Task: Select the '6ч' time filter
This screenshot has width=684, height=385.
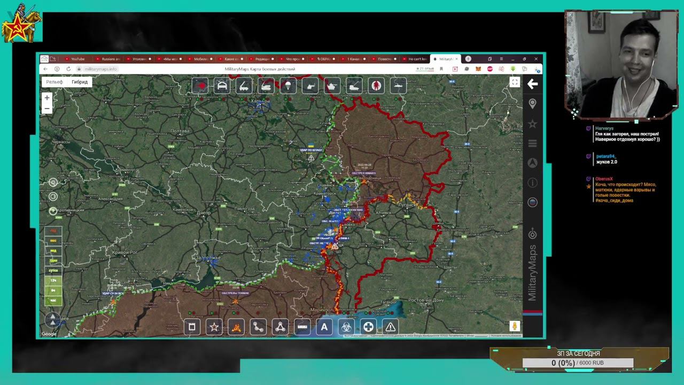Action: point(53,290)
